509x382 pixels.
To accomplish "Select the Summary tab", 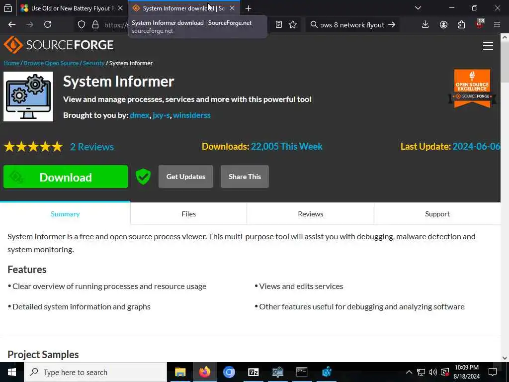I will pos(65,214).
